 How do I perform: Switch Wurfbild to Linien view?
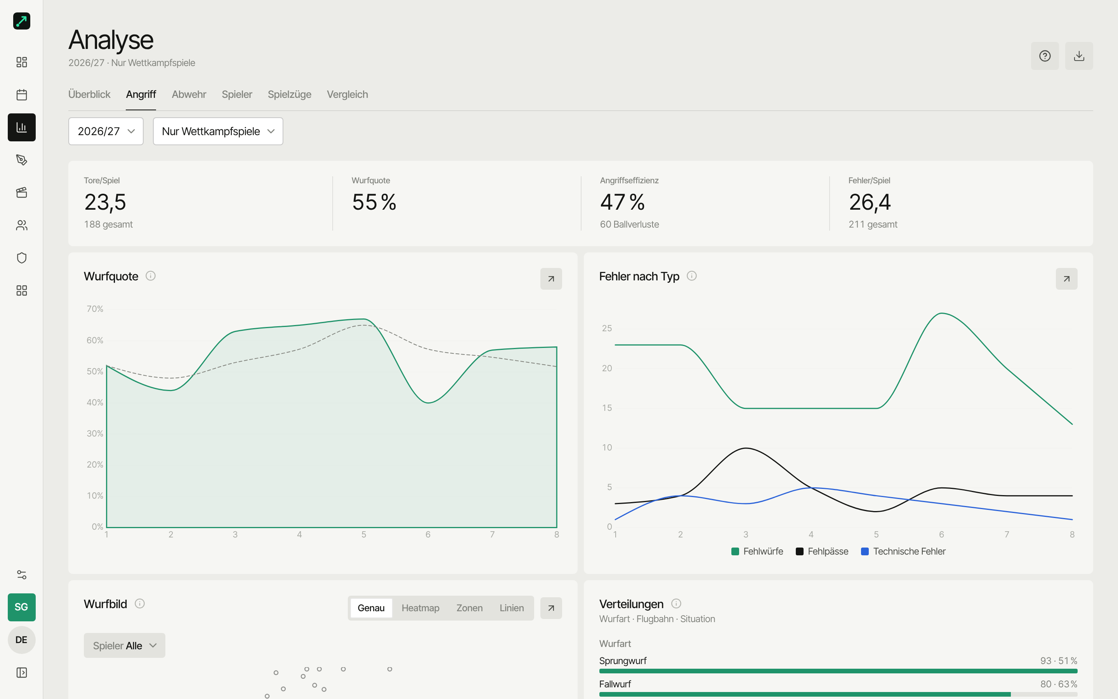[x=511, y=608]
